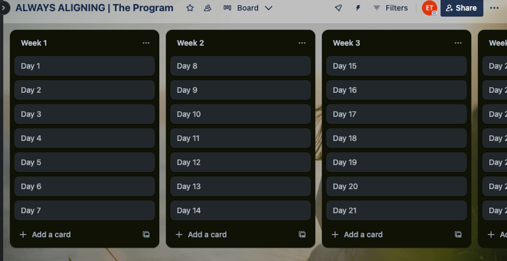Viewport: 507px width, 261px height.
Task: Open board menu three dots at top right
Action: point(494,8)
